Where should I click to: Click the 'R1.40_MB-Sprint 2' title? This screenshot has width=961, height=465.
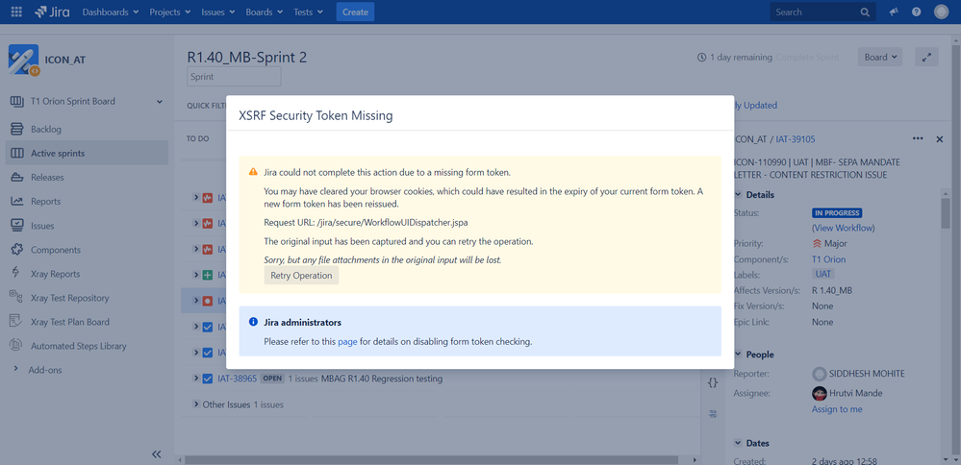point(247,57)
